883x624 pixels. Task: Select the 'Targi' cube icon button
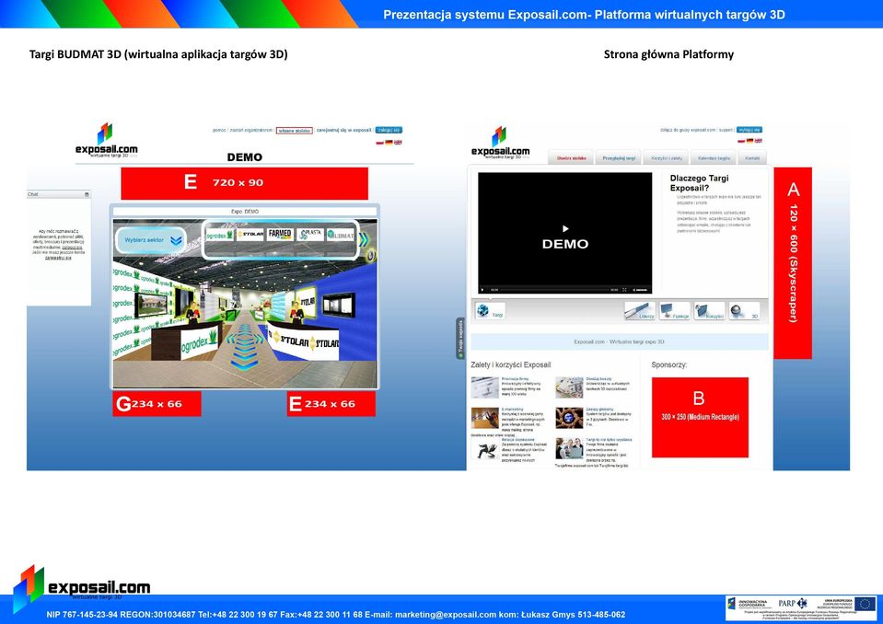click(x=489, y=311)
